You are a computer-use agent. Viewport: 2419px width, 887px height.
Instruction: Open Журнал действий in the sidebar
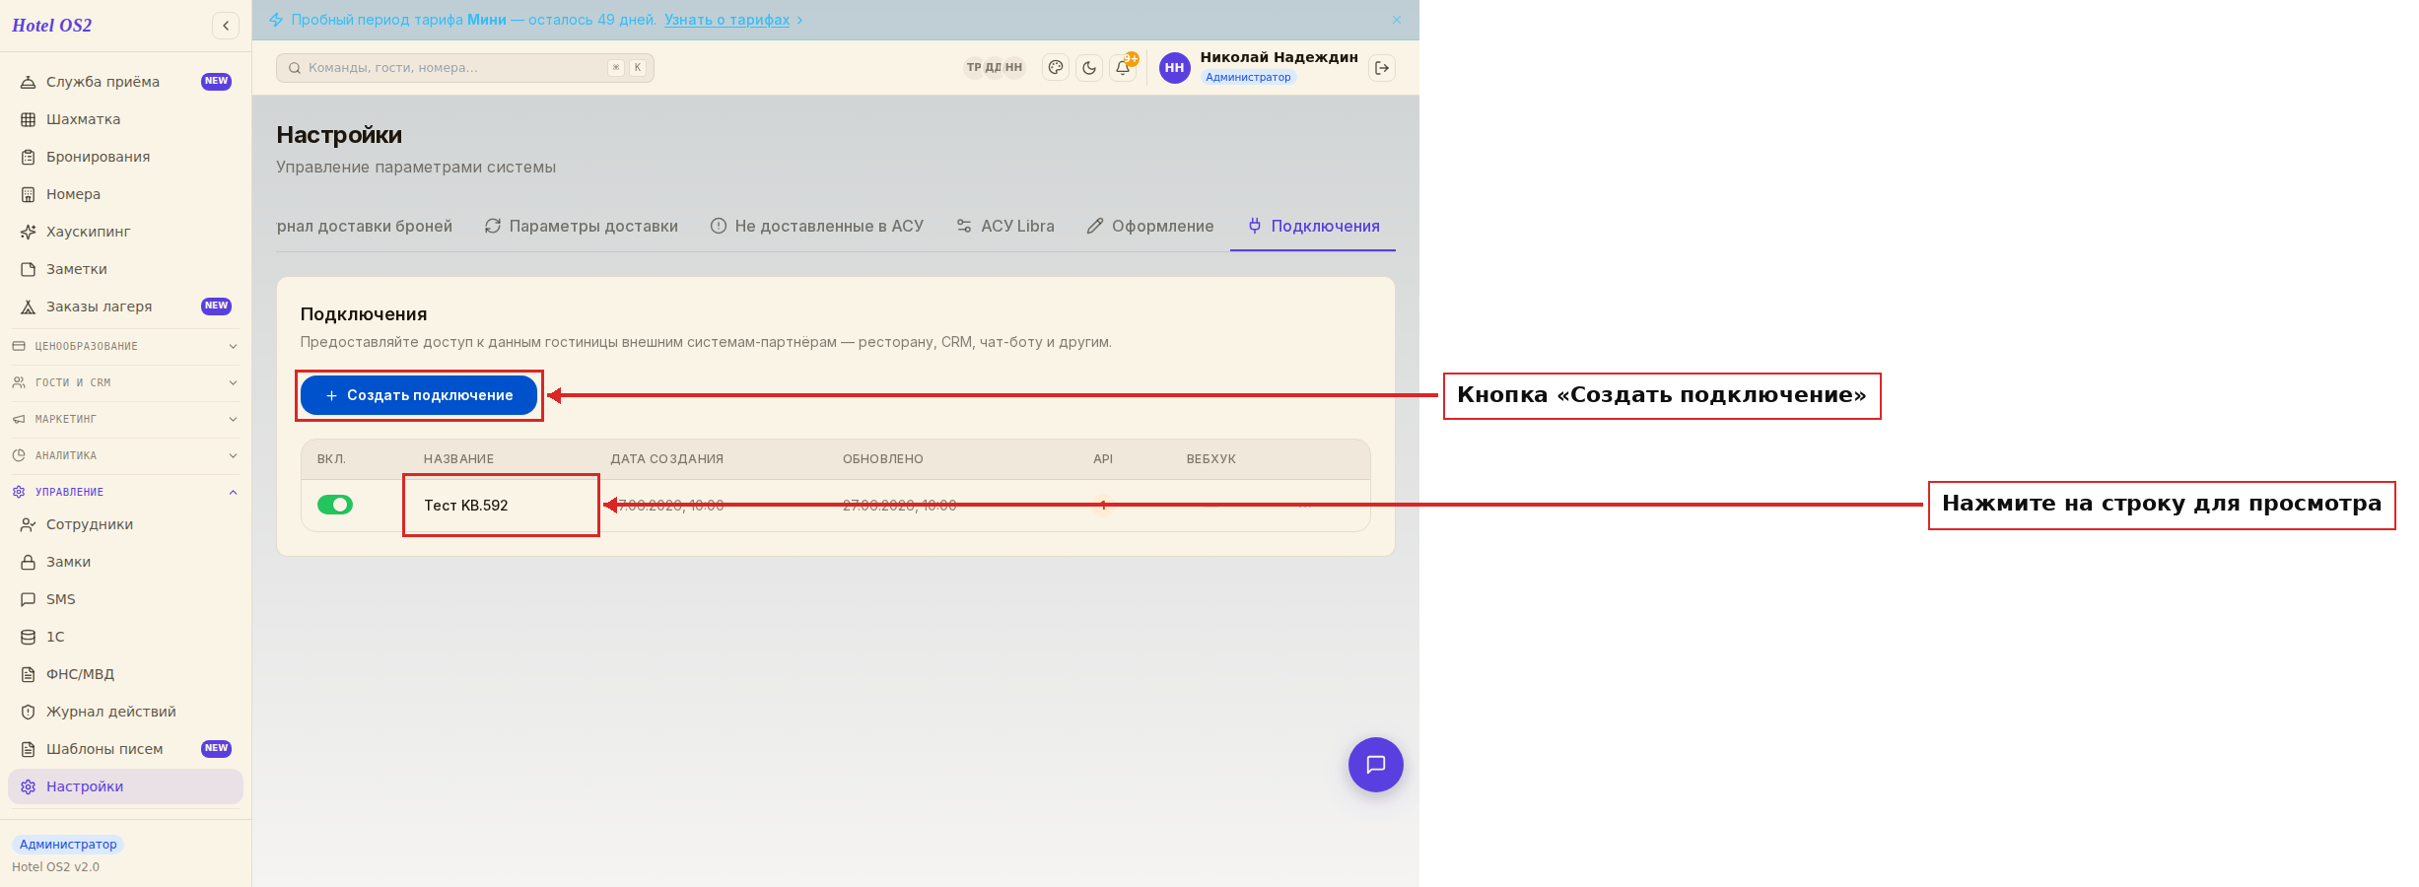pyautogui.click(x=125, y=712)
